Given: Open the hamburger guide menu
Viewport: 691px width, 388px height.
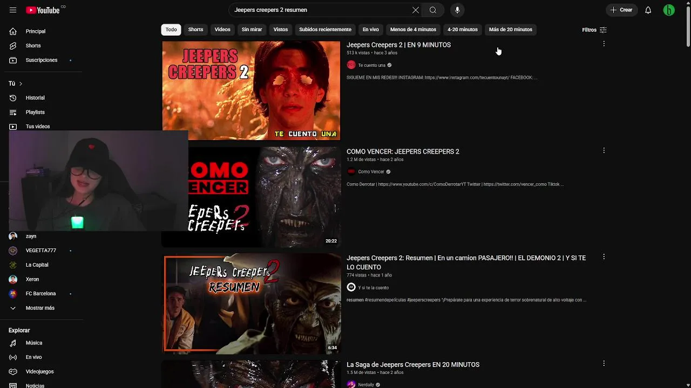Looking at the screenshot, I should [13, 10].
